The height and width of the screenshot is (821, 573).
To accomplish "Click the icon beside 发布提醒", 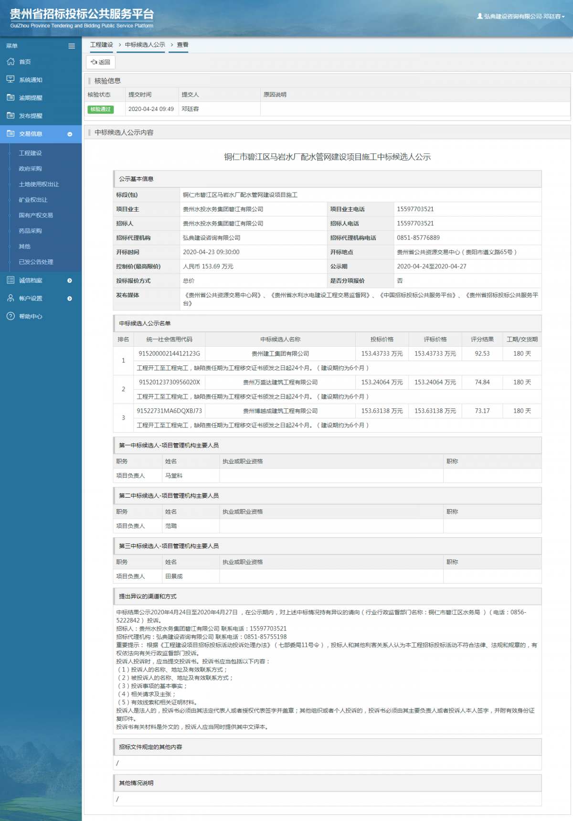I will tap(11, 116).
